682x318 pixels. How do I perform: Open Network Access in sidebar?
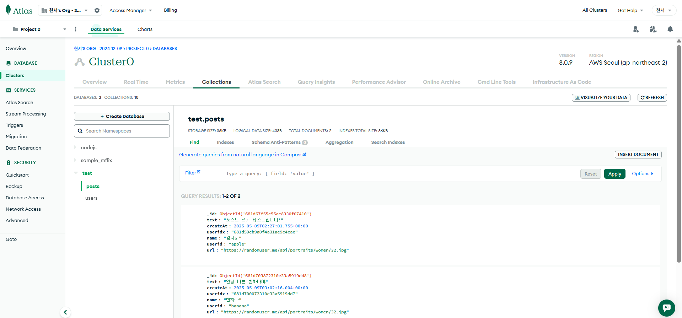(x=23, y=209)
